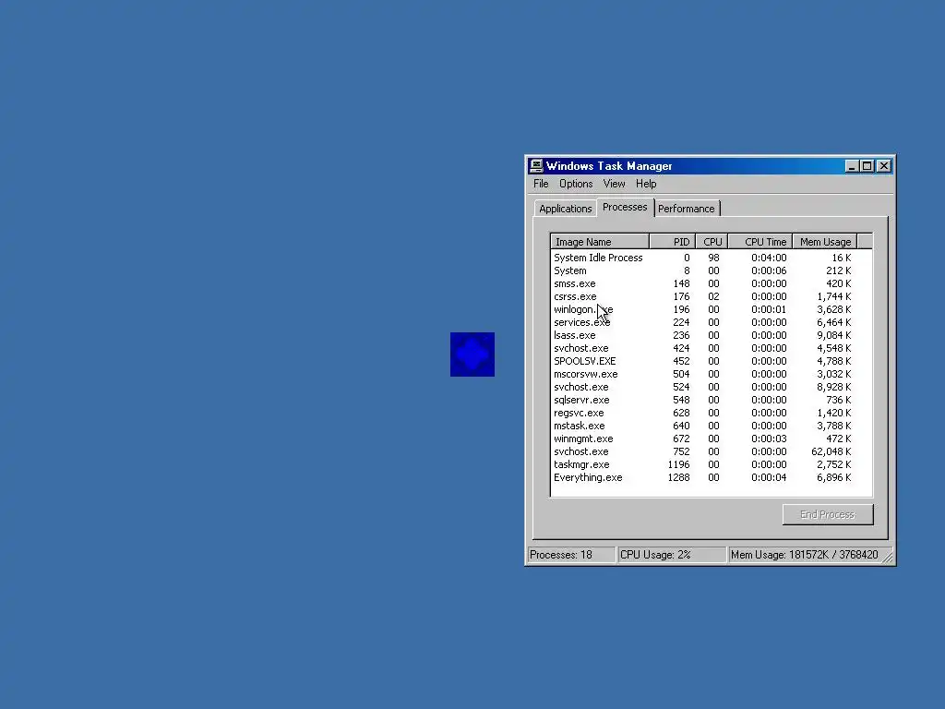The width and height of the screenshot is (945, 709).
Task: Select the sqlservr.exe process
Action: 712,401
